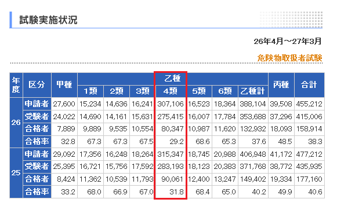The image size is (337, 210).
Task: Select the 甲種 header cell
Action: click(x=64, y=85)
